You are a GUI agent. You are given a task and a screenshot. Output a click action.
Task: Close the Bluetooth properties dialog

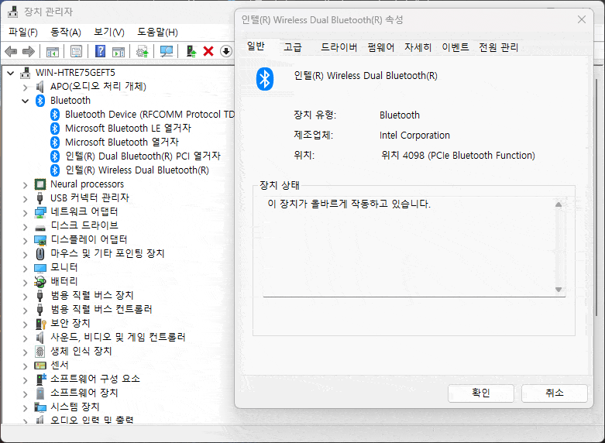pos(582,19)
